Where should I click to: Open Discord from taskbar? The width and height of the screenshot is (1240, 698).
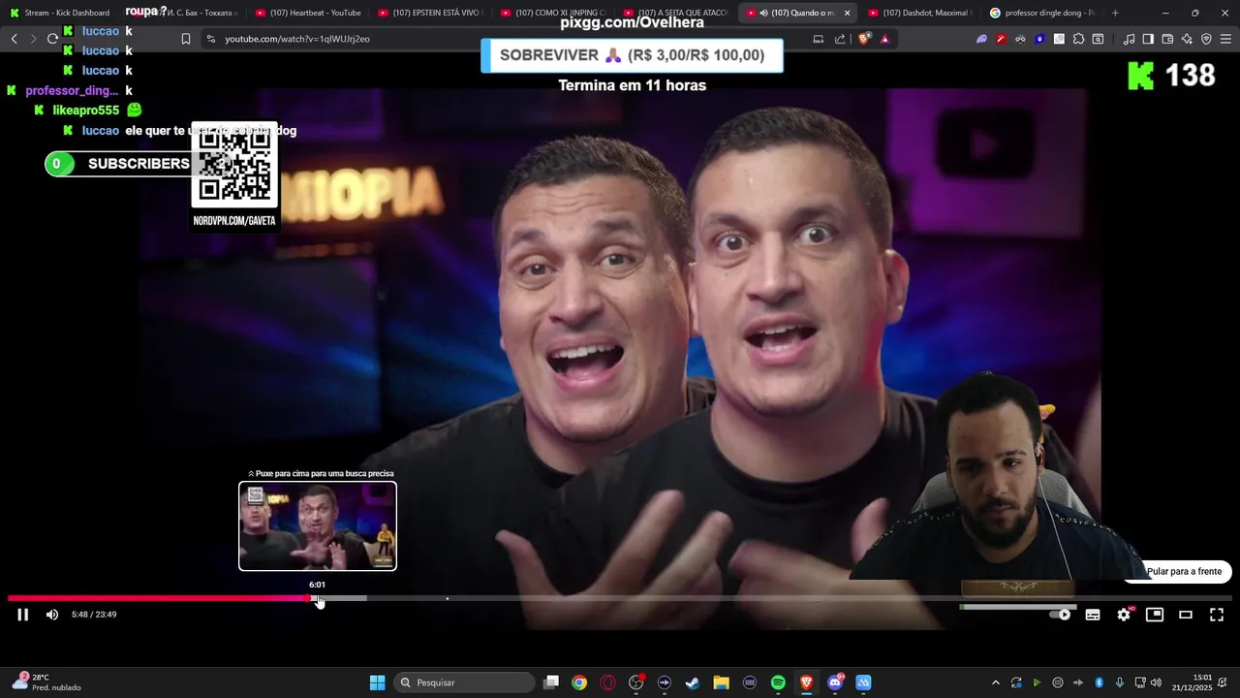click(835, 682)
